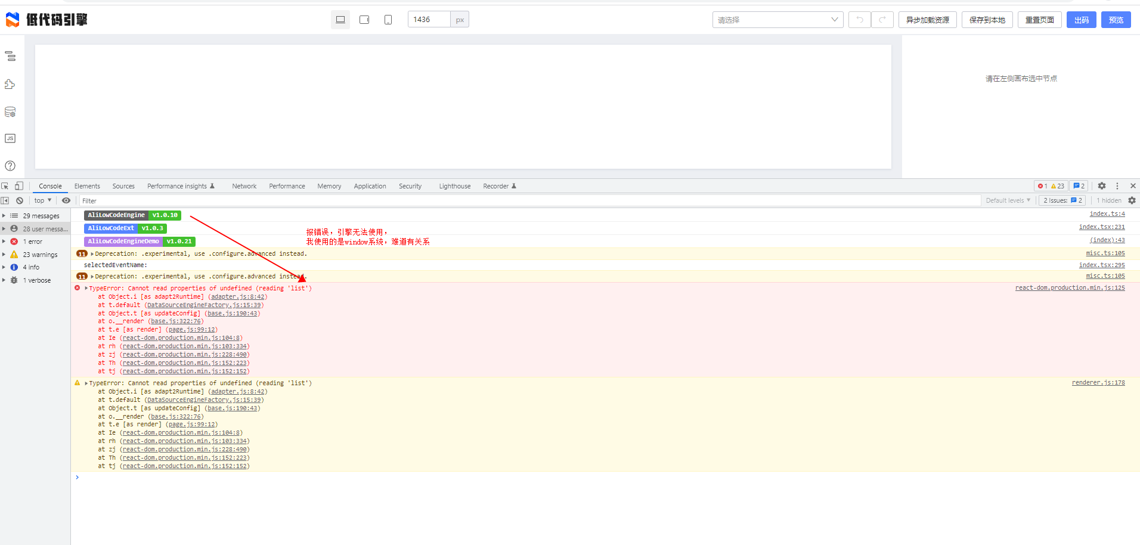Clear the console with the ban icon
Image resolution: width=1140 pixels, height=545 pixels.
pos(20,200)
